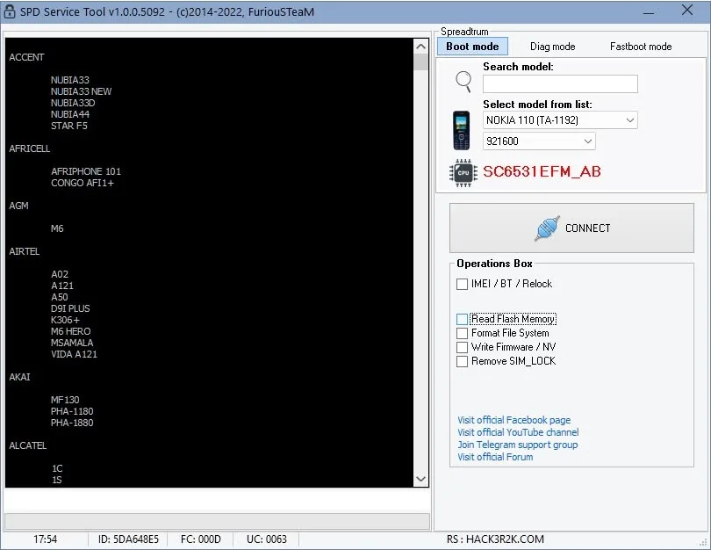Click the plug icon on CONNECT button
This screenshot has width=711, height=550.
pyautogui.click(x=547, y=228)
